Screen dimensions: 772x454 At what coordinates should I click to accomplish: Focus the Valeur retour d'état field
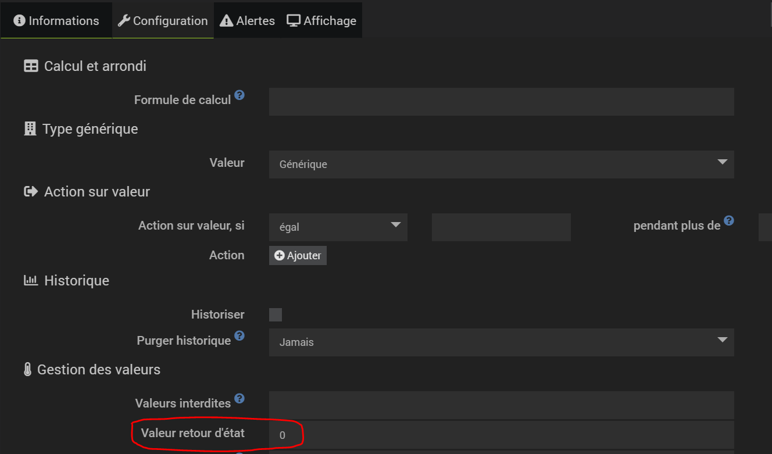(x=501, y=435)
